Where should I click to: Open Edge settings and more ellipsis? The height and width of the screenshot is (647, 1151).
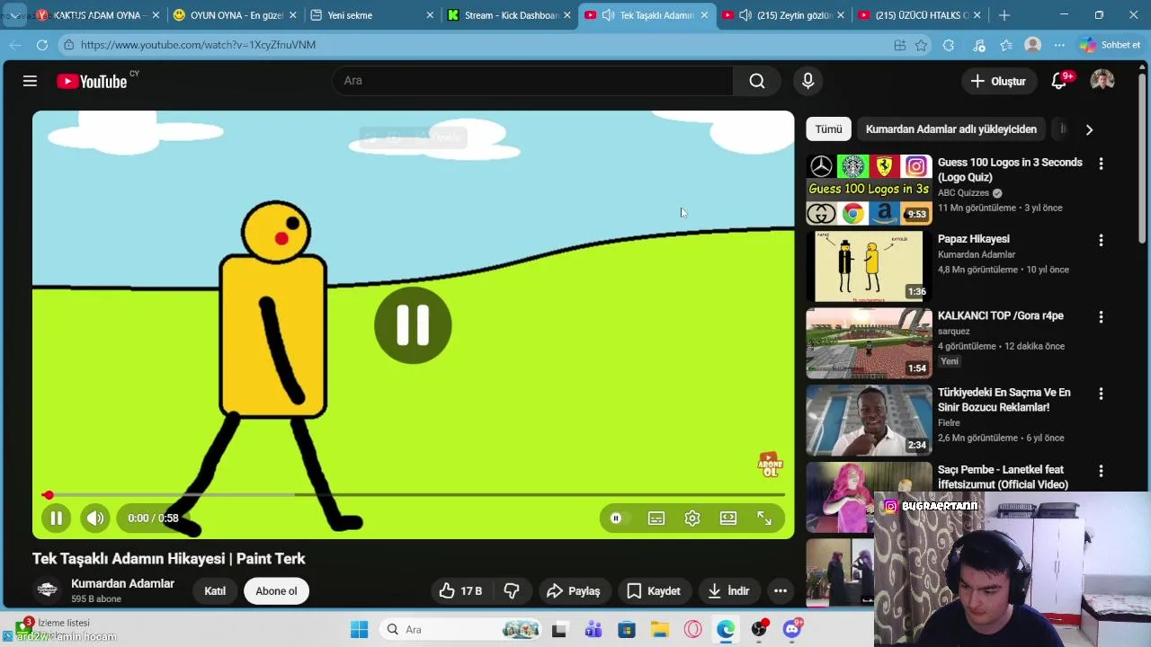(1060, 45)
